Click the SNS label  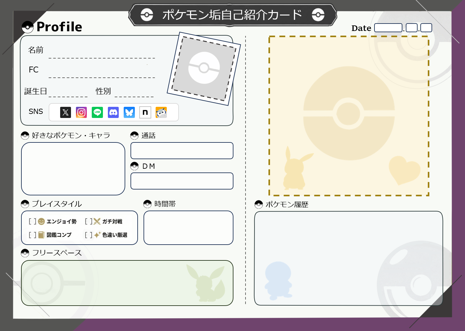pyautogui.click(x=36, y=111)
